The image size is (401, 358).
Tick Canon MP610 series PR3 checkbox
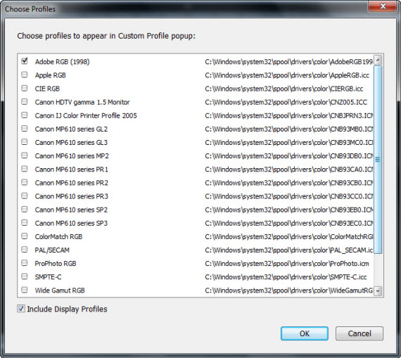tap(25, 196)
